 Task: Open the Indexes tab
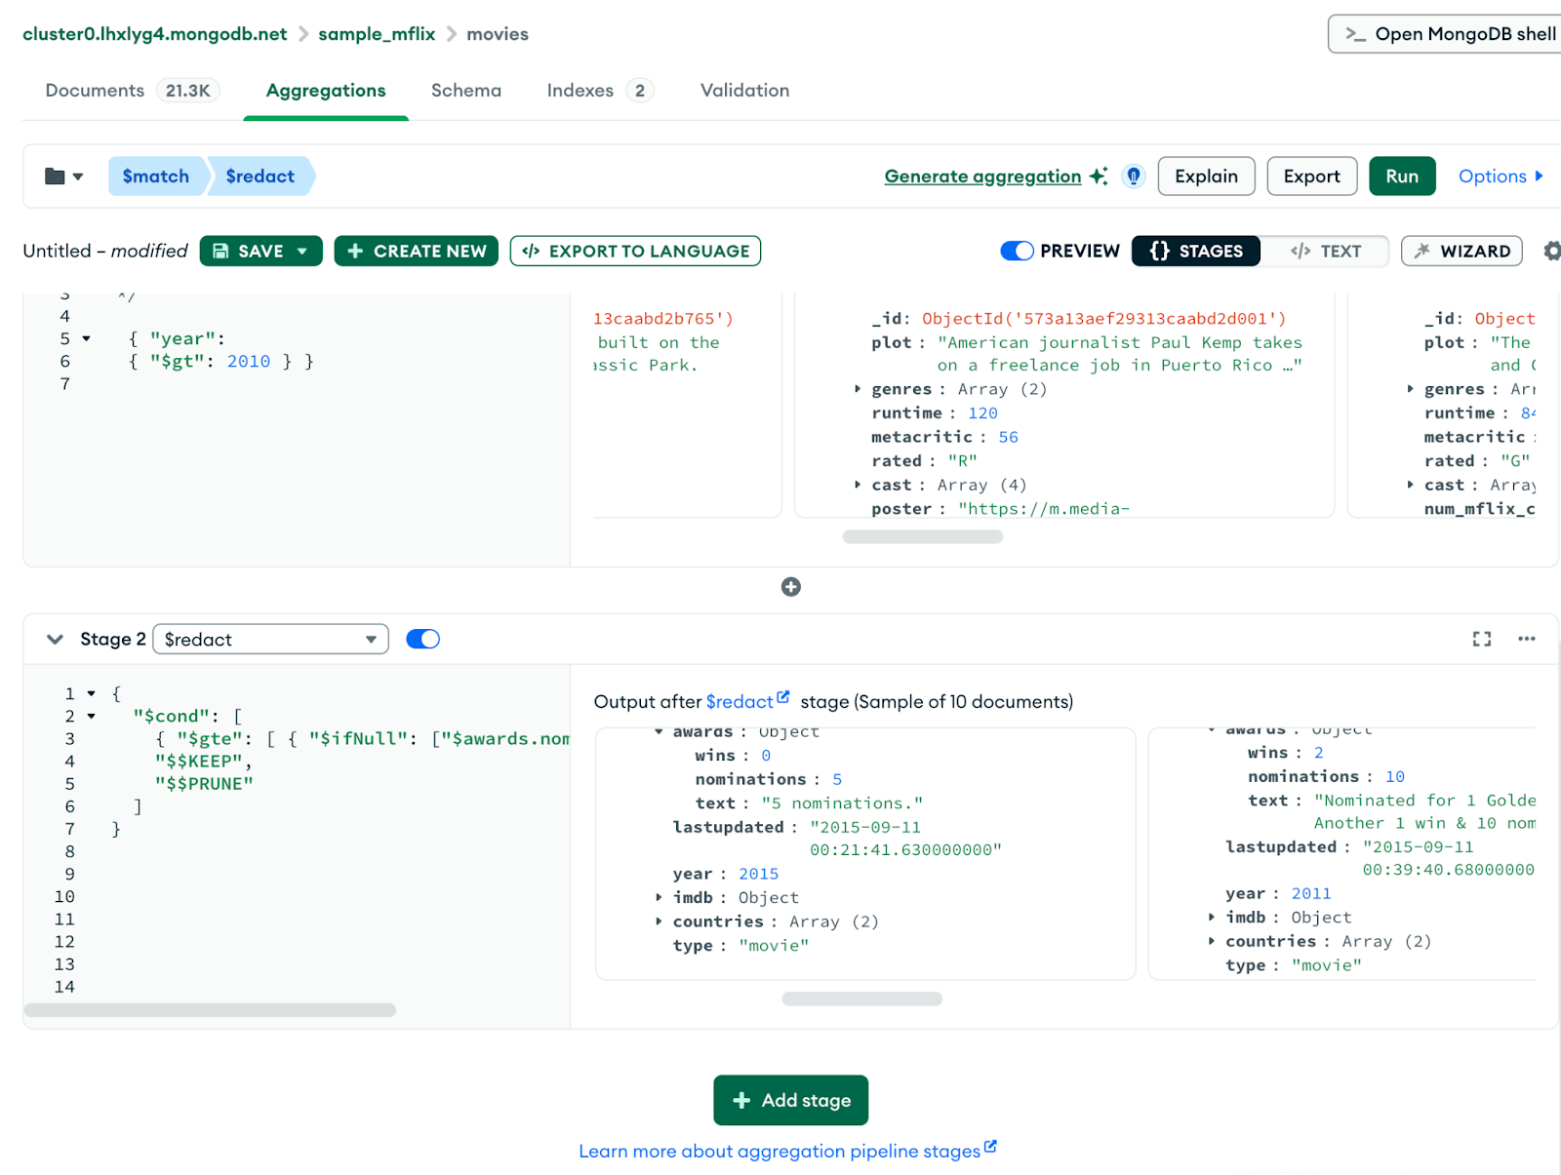(x=580, y=91)
